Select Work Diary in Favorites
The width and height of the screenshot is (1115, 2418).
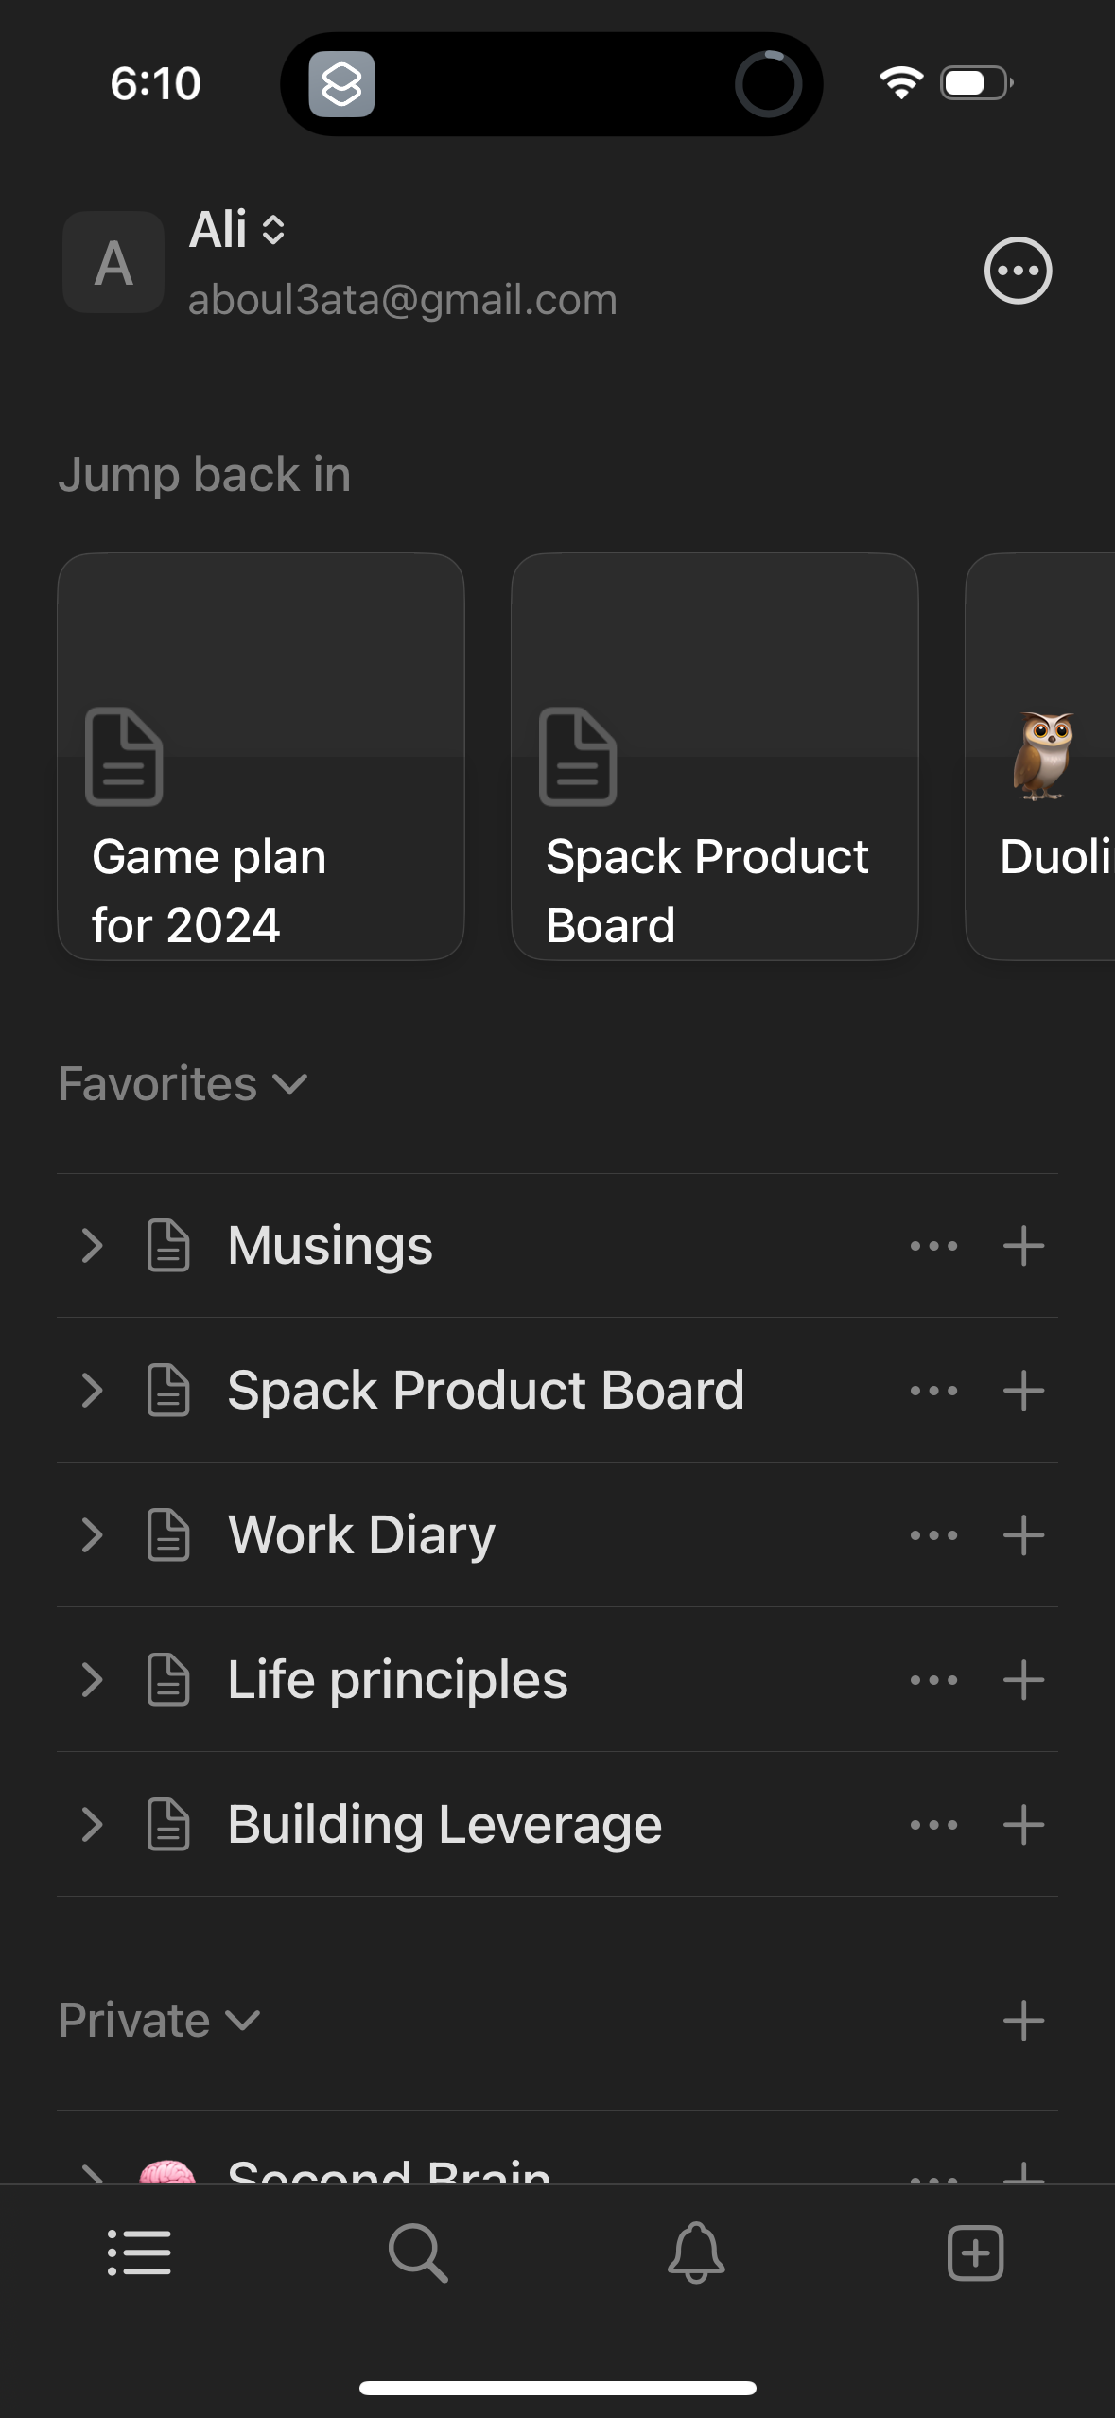pyautogui.click(x=362, y=1534)
